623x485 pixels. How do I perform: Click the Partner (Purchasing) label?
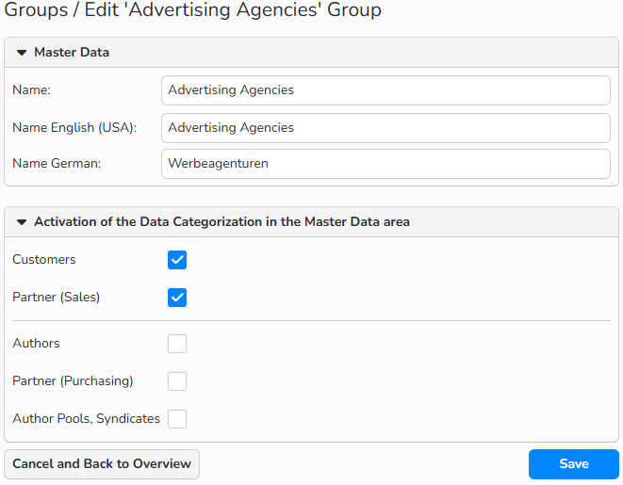73,381
